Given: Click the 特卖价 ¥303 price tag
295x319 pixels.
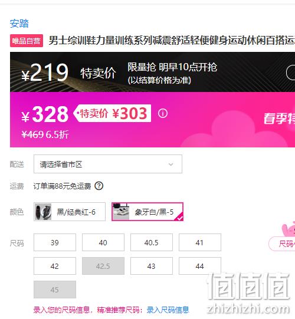Looking at the screenshot, I should tap(112, 113).
